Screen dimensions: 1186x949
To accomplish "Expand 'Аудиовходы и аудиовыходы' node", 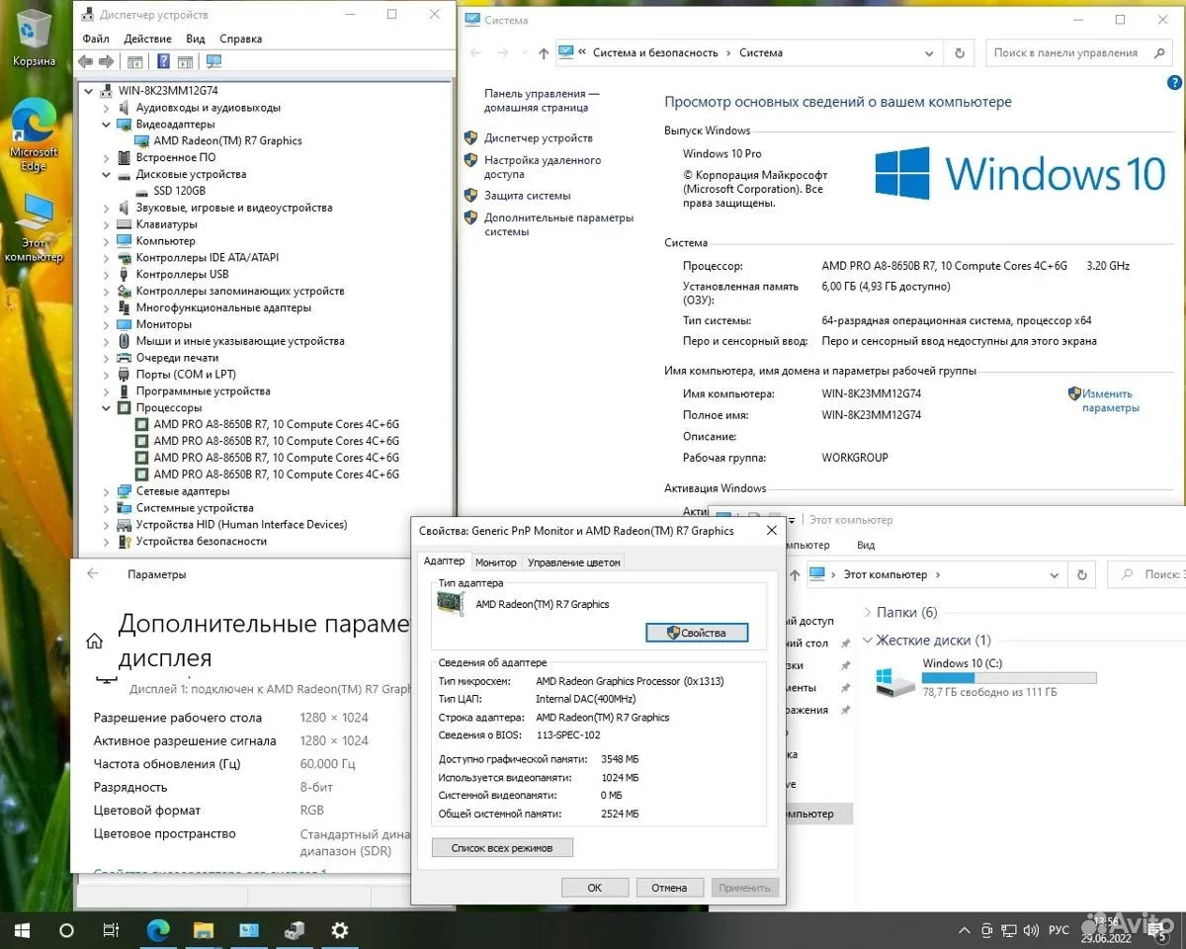I will [x=107, y=108].
